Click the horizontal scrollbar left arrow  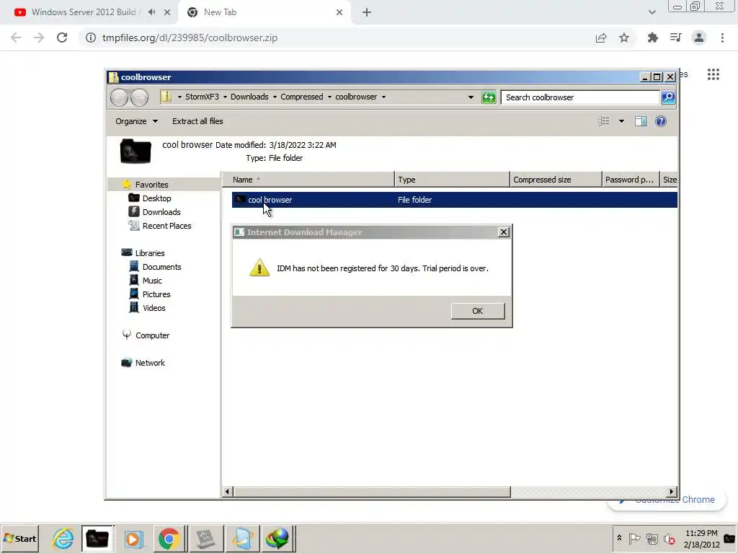click(x=227, y=491)
